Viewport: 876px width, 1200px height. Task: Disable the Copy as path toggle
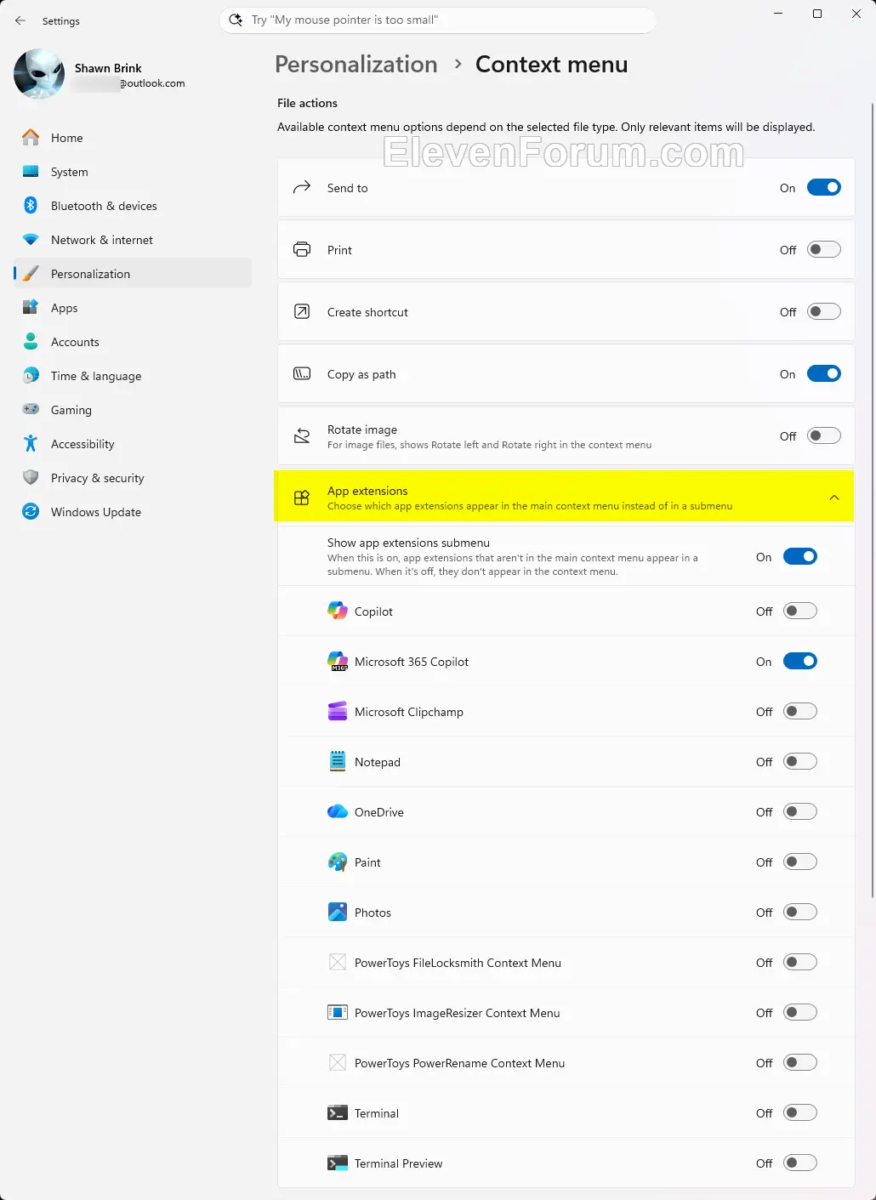pos(823,373)
